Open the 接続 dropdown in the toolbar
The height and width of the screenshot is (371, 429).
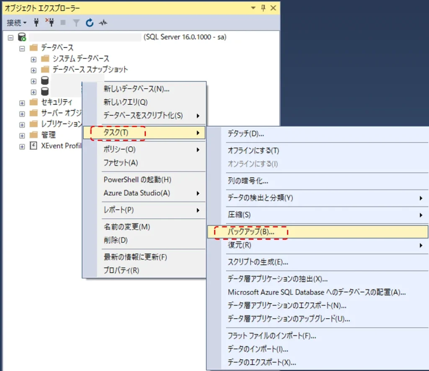click(x=17, y=23)
